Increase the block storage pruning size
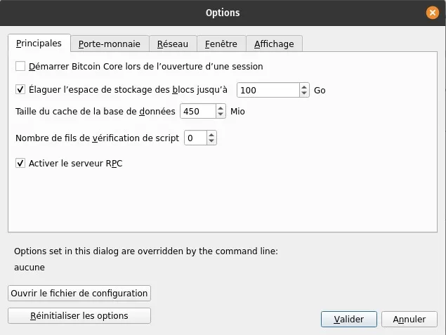 [304, 87]
